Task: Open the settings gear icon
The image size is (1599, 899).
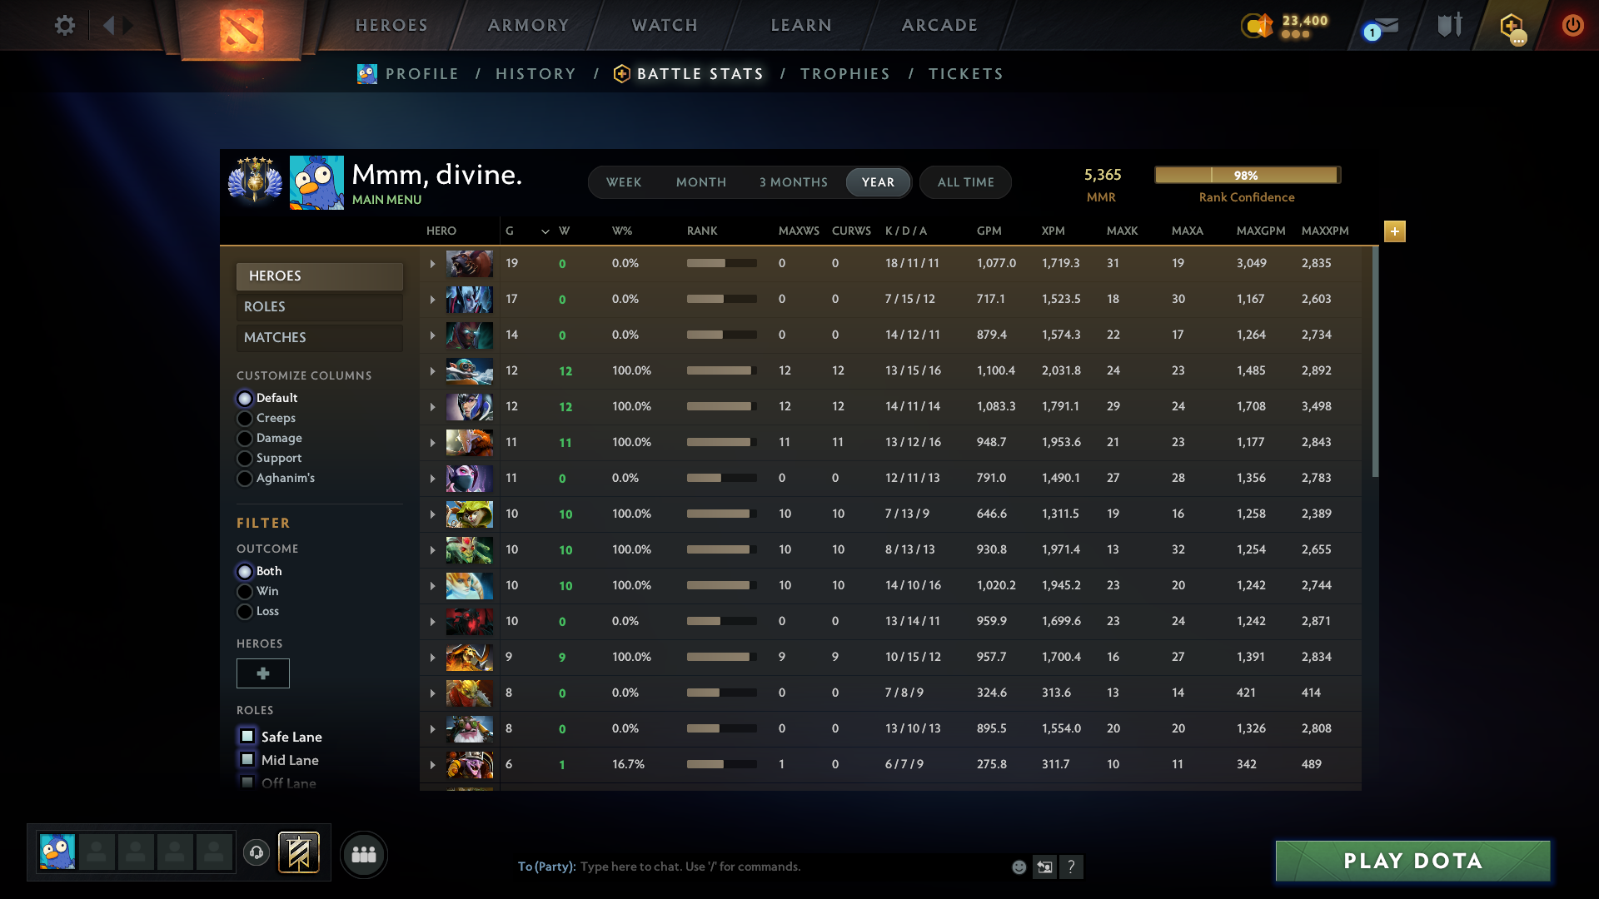Action: click(x=65, y=25)
